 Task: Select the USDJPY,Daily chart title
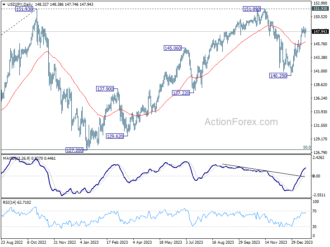[x=20, y=5]
